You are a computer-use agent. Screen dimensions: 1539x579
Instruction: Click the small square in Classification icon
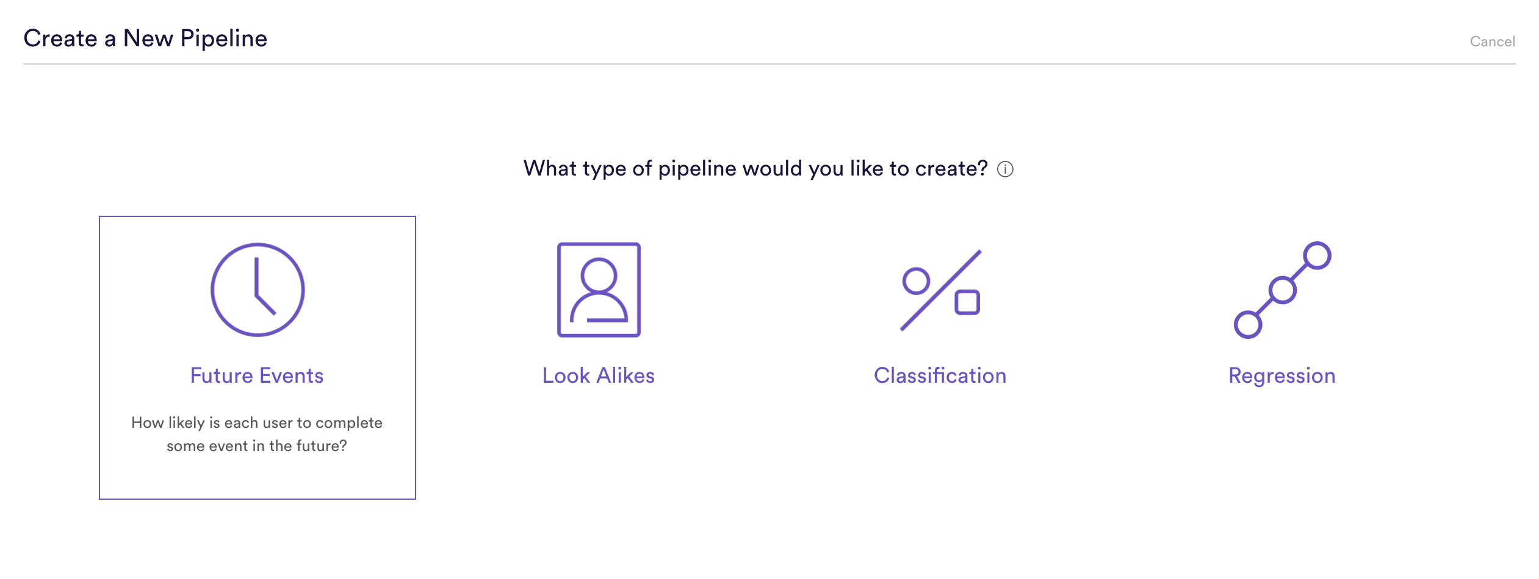click(x=967, y=302)
